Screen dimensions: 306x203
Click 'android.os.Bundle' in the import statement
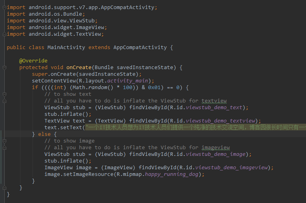[55, 14]
